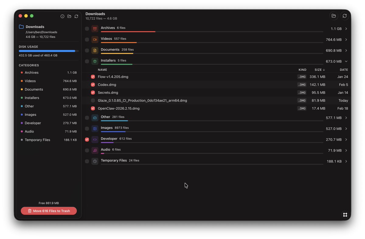
Task: Sort by the NAME column header
Action: [103, 70]
